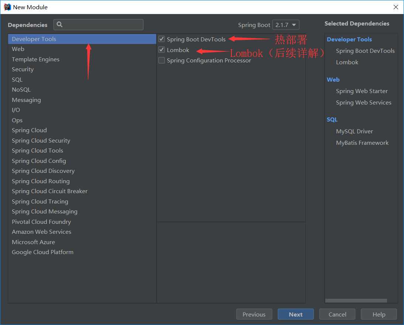Click the Selected Dependencies horizontal scrollbar

point(356,301)
